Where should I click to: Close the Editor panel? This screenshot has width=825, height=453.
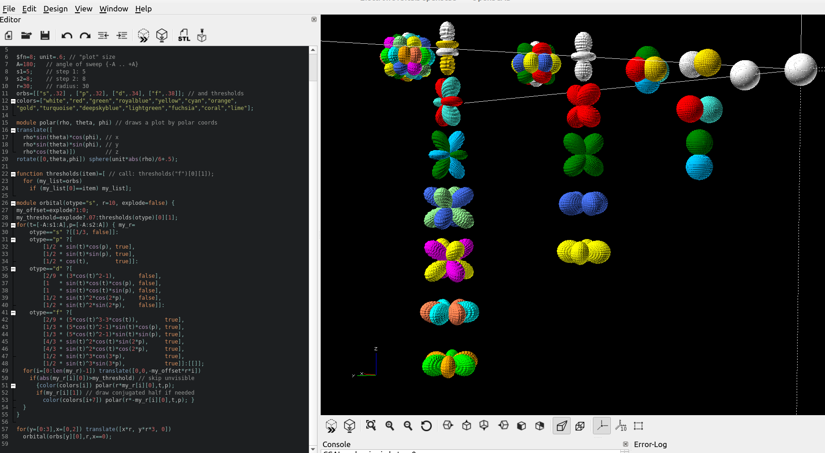pos(314,20)
